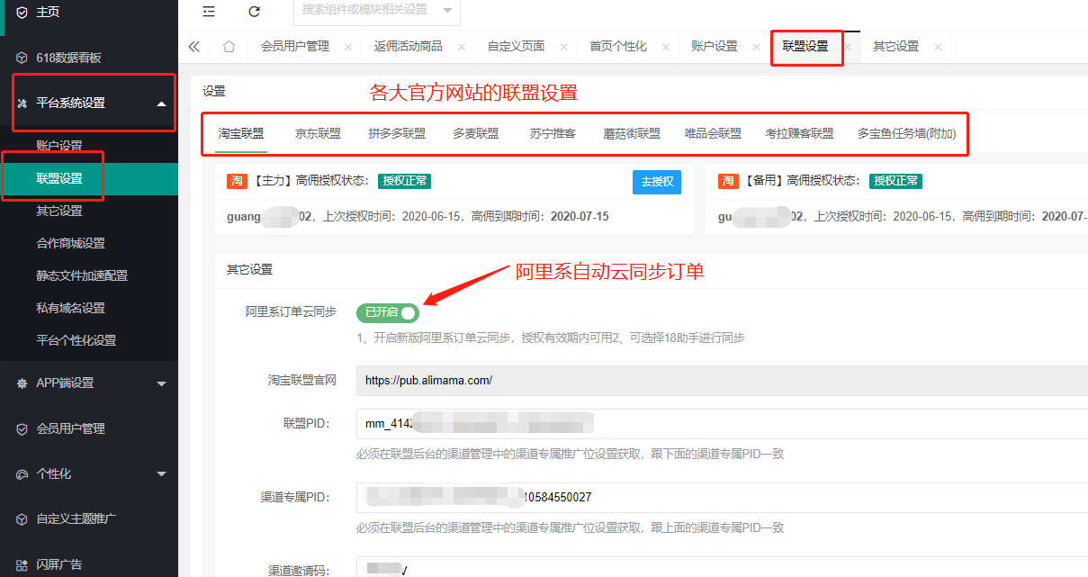
Task: Expand the 个性化 menu arrow
Action: [162, 474]
